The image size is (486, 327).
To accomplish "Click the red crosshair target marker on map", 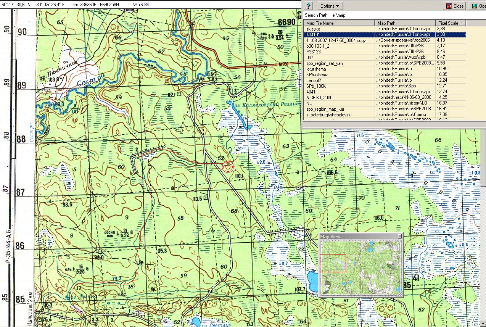I will pyautogui.click(x=228, y=167).
